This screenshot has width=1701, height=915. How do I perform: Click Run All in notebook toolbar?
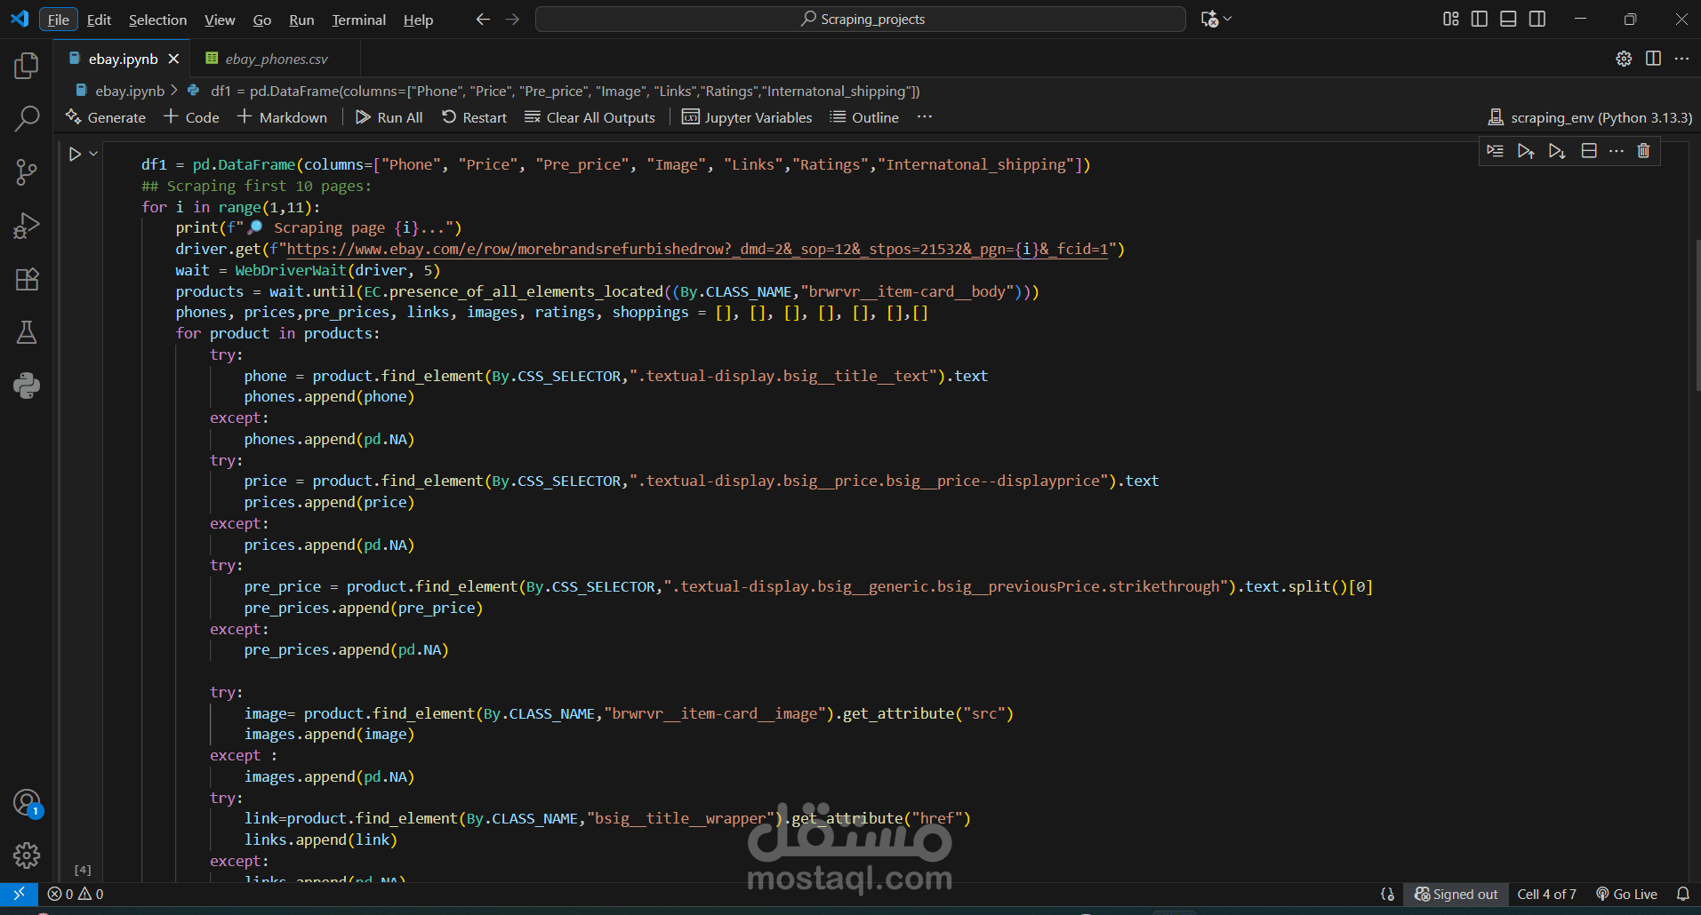389,117
